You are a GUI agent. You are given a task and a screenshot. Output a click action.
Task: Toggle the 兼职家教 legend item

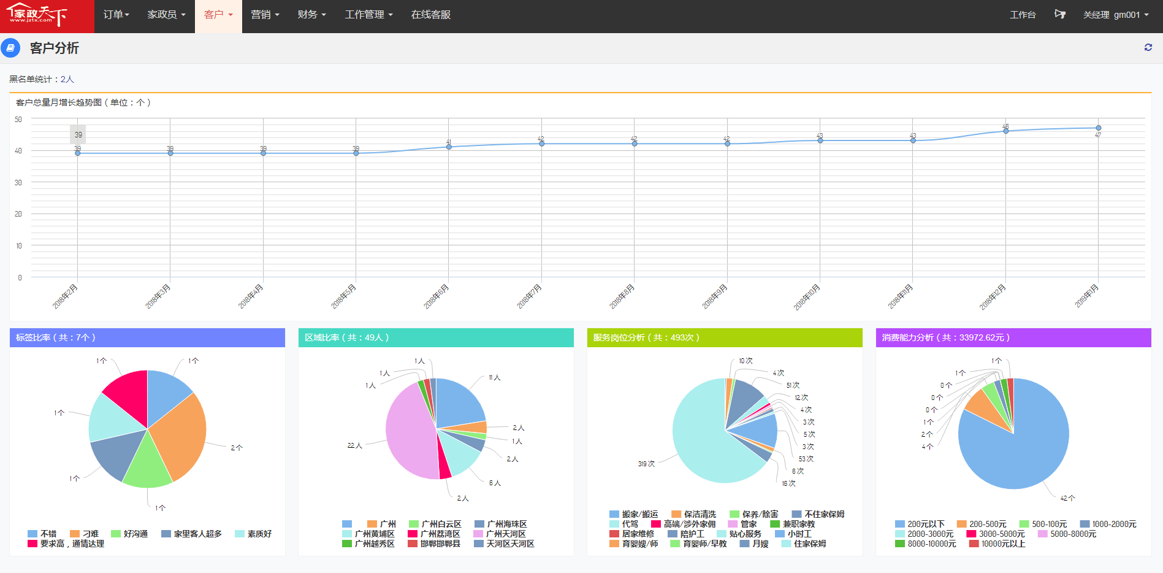[x=793, y=524]
